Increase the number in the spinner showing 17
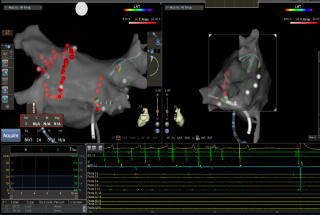The width and height of the screenshot is (320, 215). pos(11,53)
